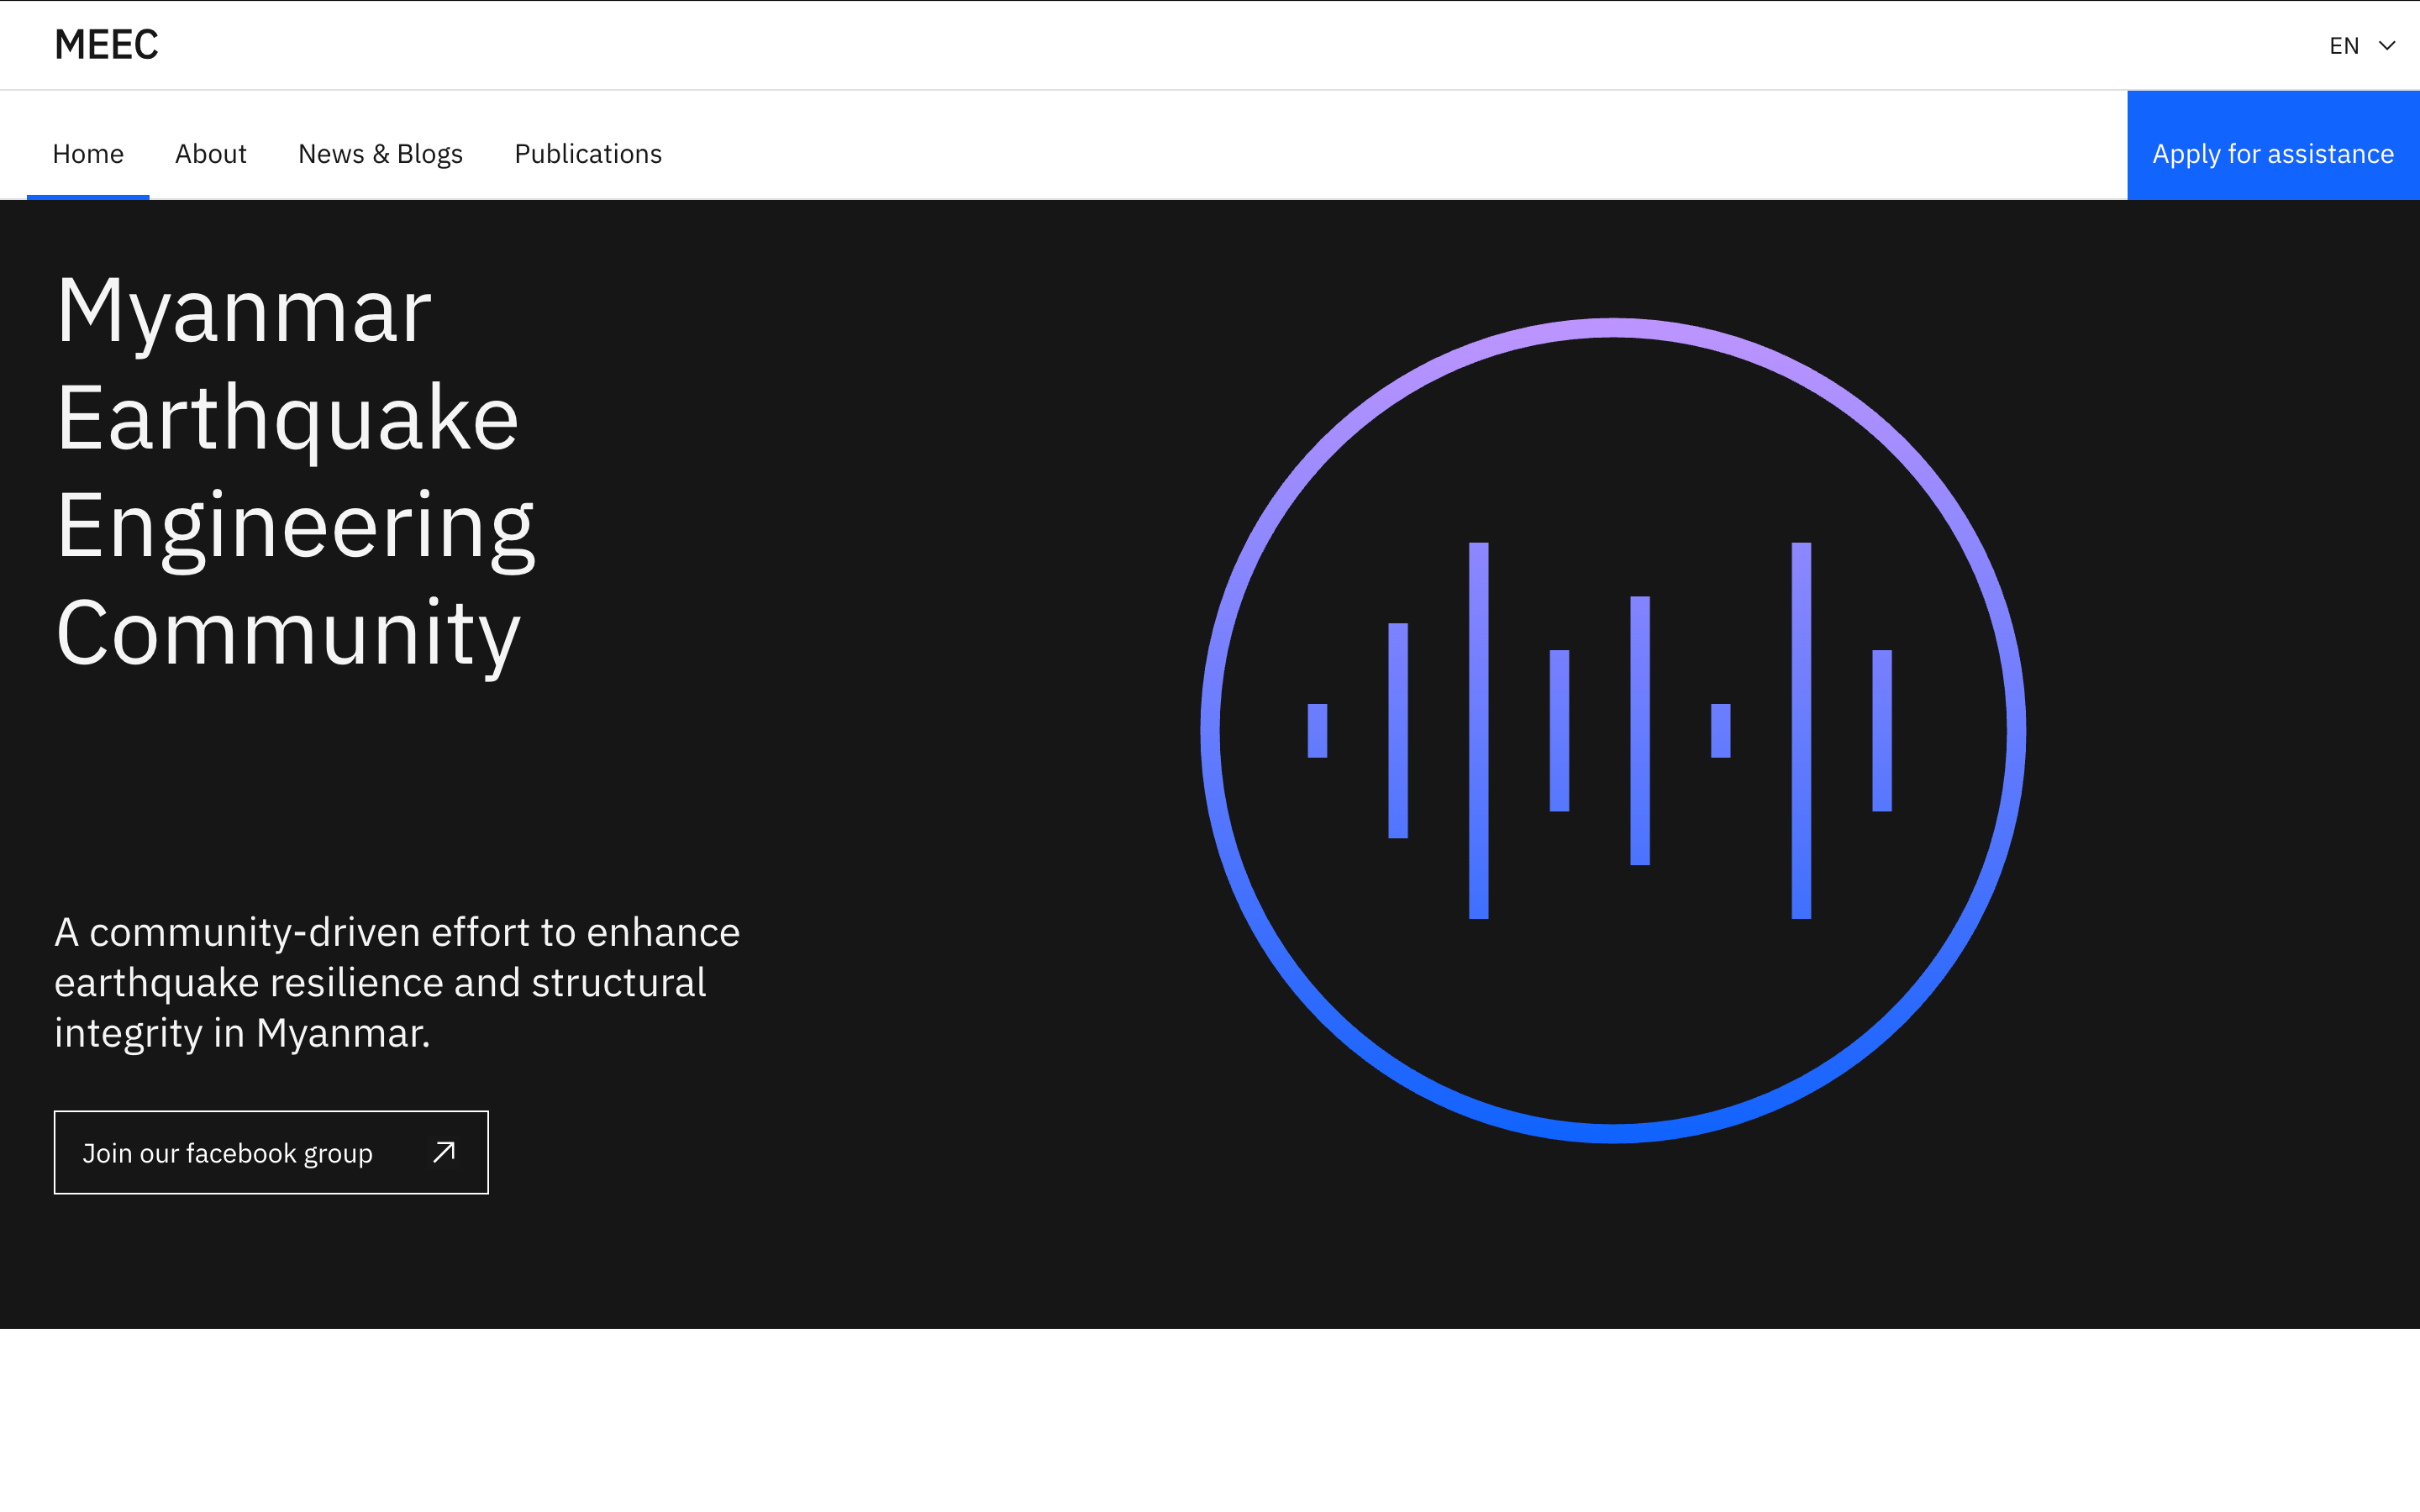
Task: Open the language dropdown in the header
Action: [x=2362, y=46]
